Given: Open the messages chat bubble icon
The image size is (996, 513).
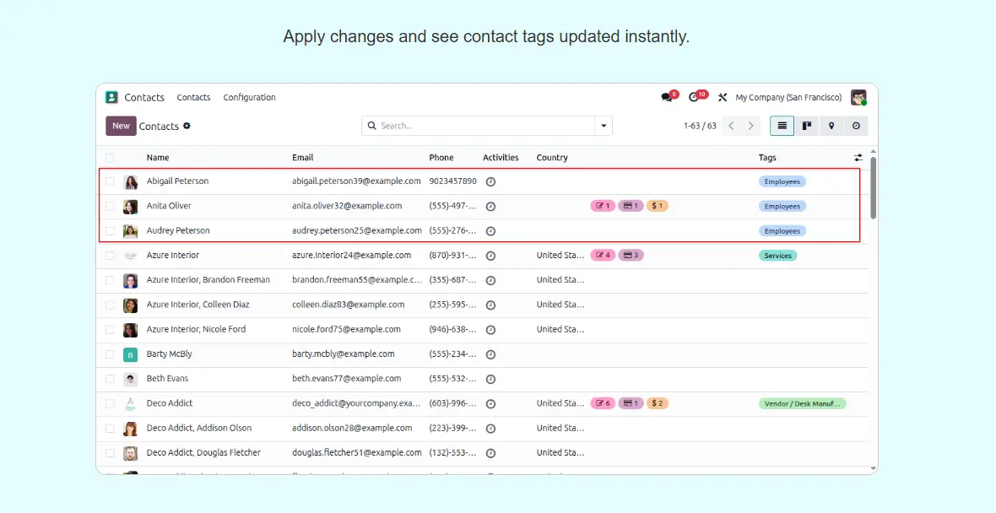Looking at the screenshot, I should tap(667, 97).
